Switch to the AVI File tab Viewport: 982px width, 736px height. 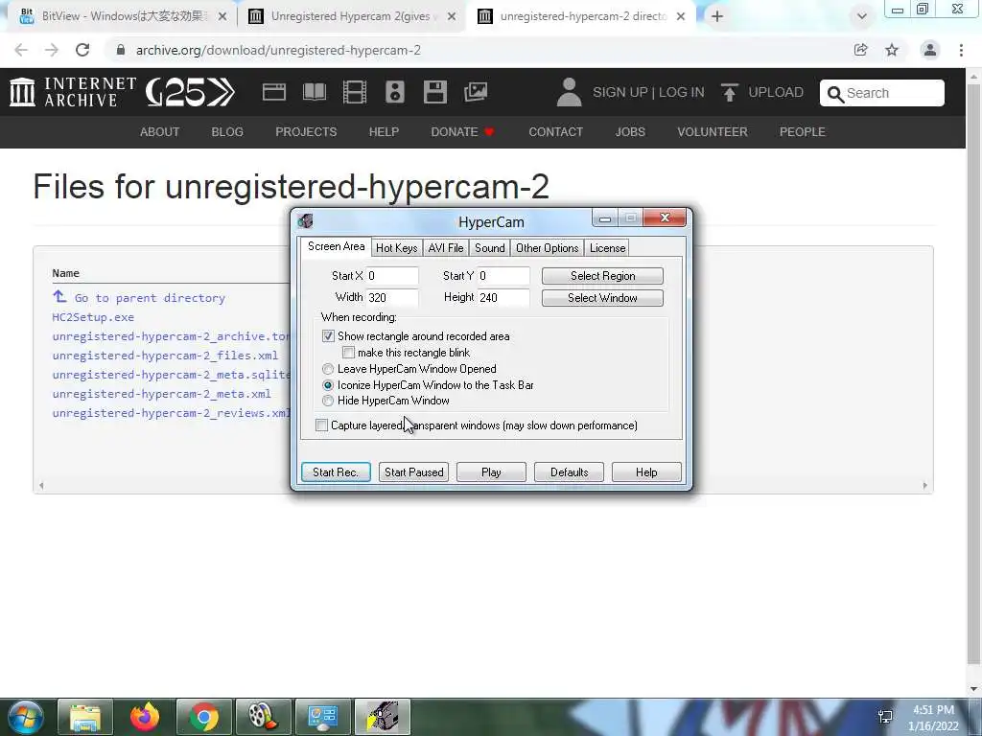tap(446, 248)
